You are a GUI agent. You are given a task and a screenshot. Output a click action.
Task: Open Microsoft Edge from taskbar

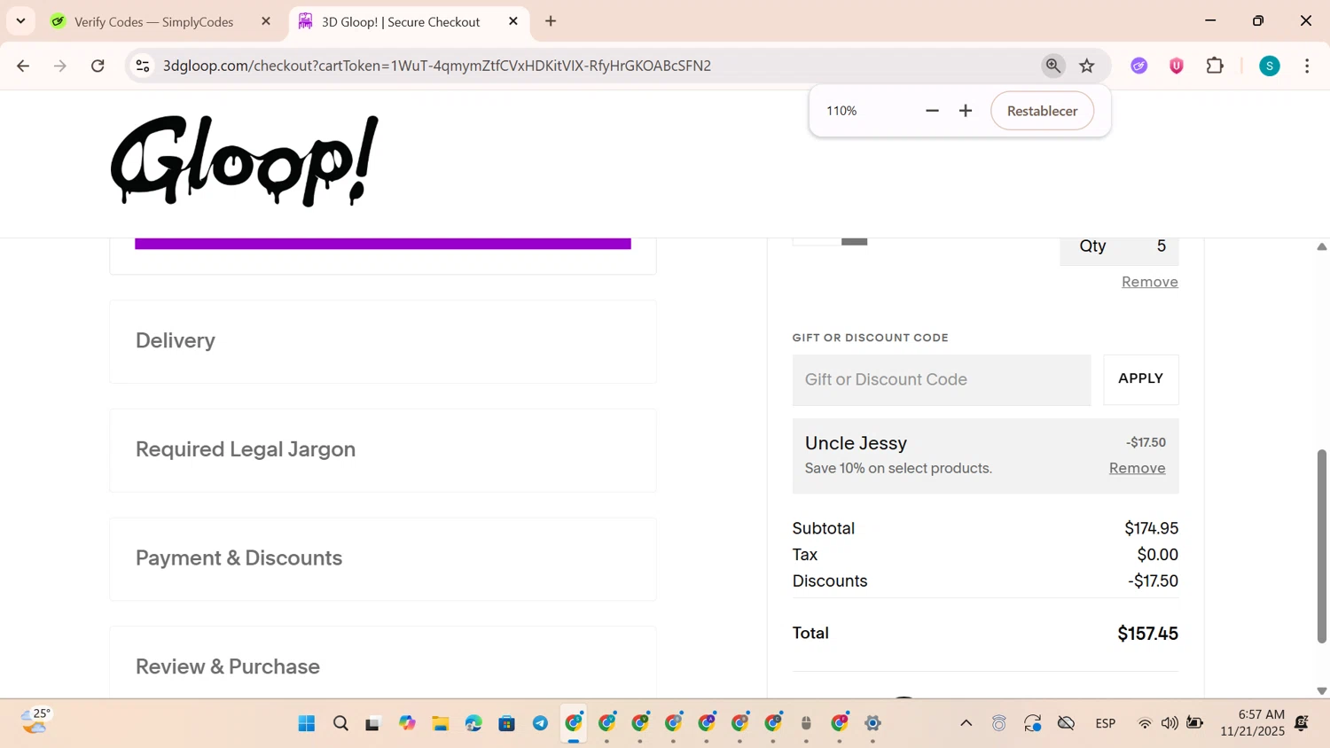point(473,723)
